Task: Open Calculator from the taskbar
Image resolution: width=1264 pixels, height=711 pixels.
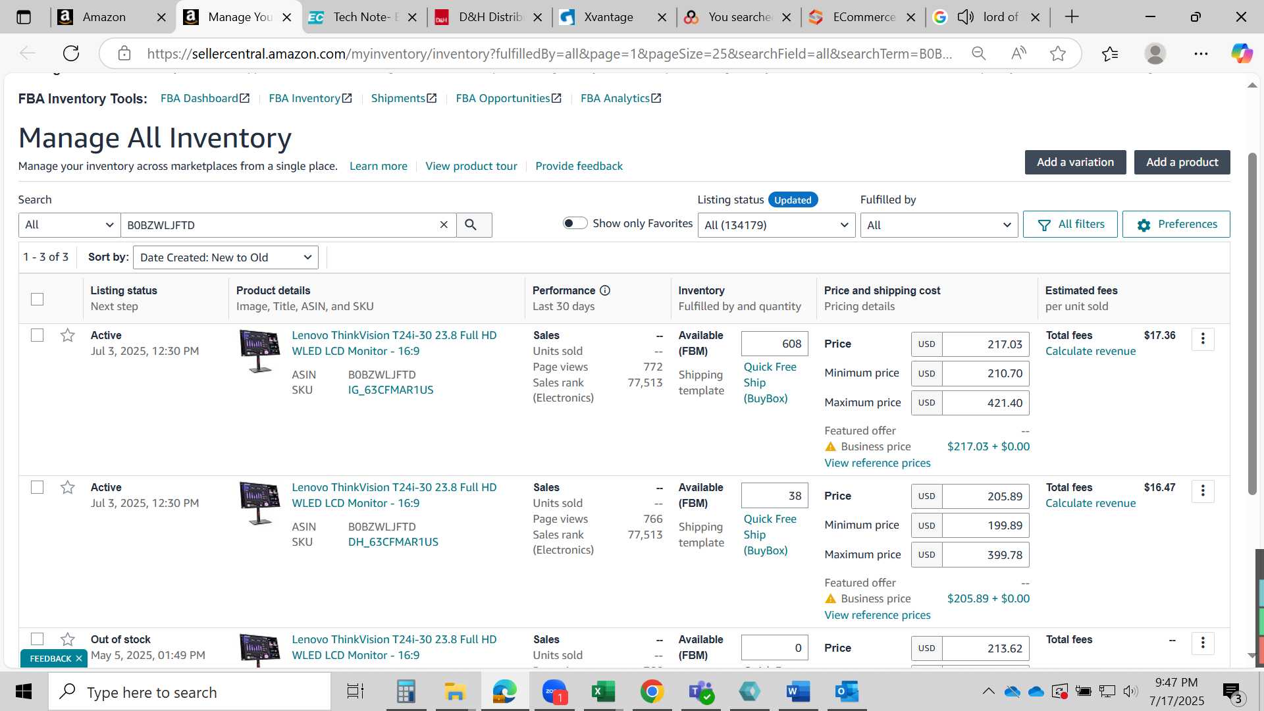Action: tap(406, 692)
